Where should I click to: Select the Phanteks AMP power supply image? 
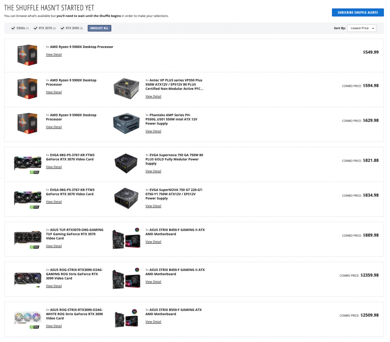pos(126,123)
